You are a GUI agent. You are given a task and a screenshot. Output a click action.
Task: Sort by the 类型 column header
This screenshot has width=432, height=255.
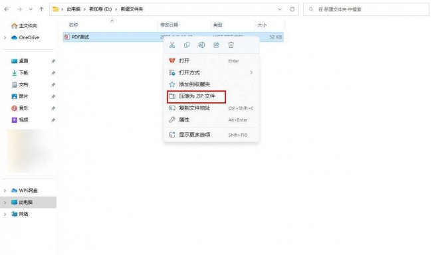(217, 25)
